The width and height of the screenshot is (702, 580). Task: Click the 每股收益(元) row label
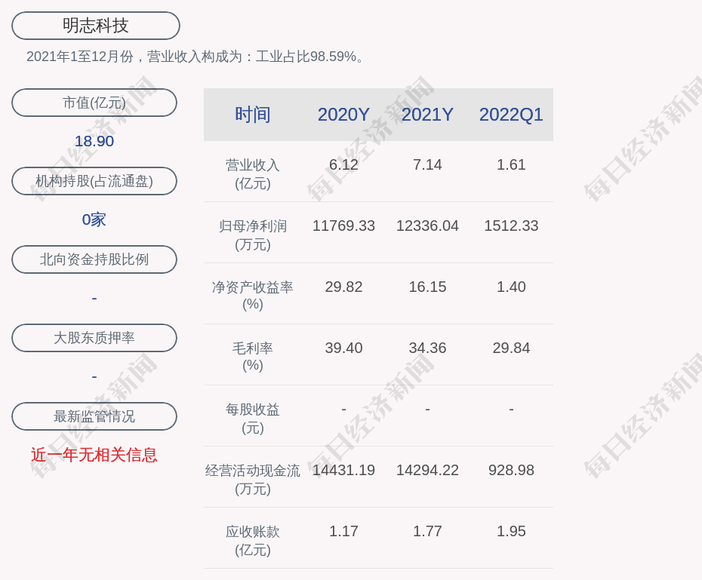(x=253, y=419)
